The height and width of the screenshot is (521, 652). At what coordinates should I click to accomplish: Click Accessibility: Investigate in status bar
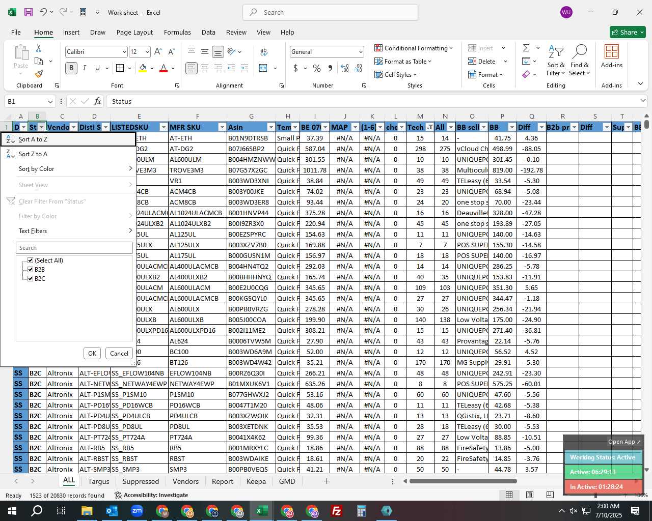tap(151, 495)
